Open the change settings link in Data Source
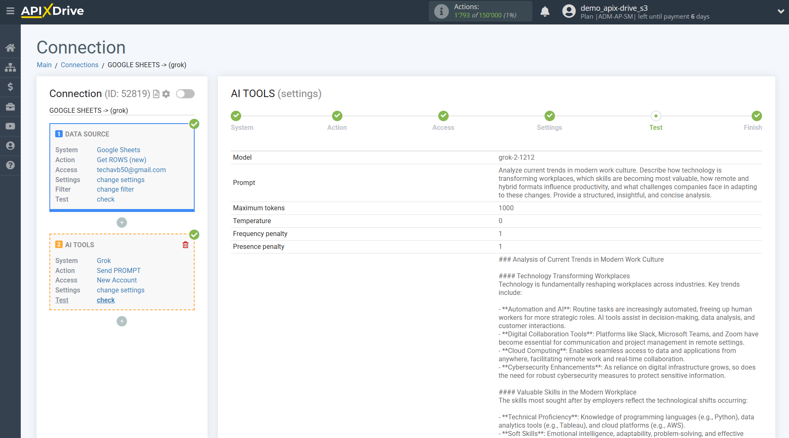 coord(120,180)
